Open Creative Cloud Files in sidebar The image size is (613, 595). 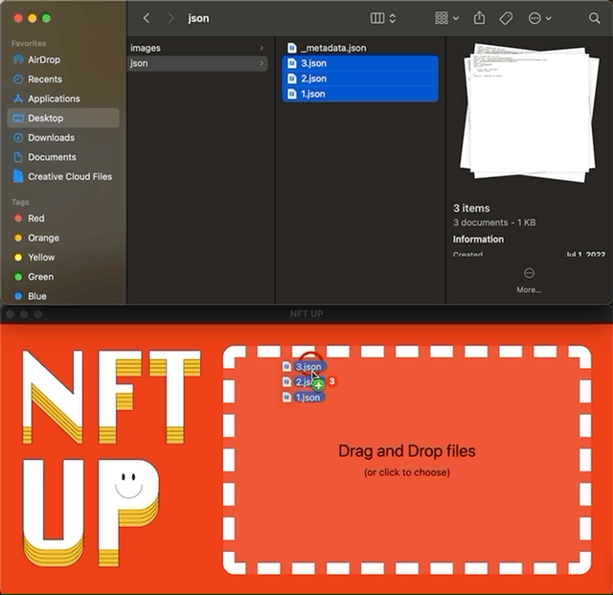coord(63,176)
